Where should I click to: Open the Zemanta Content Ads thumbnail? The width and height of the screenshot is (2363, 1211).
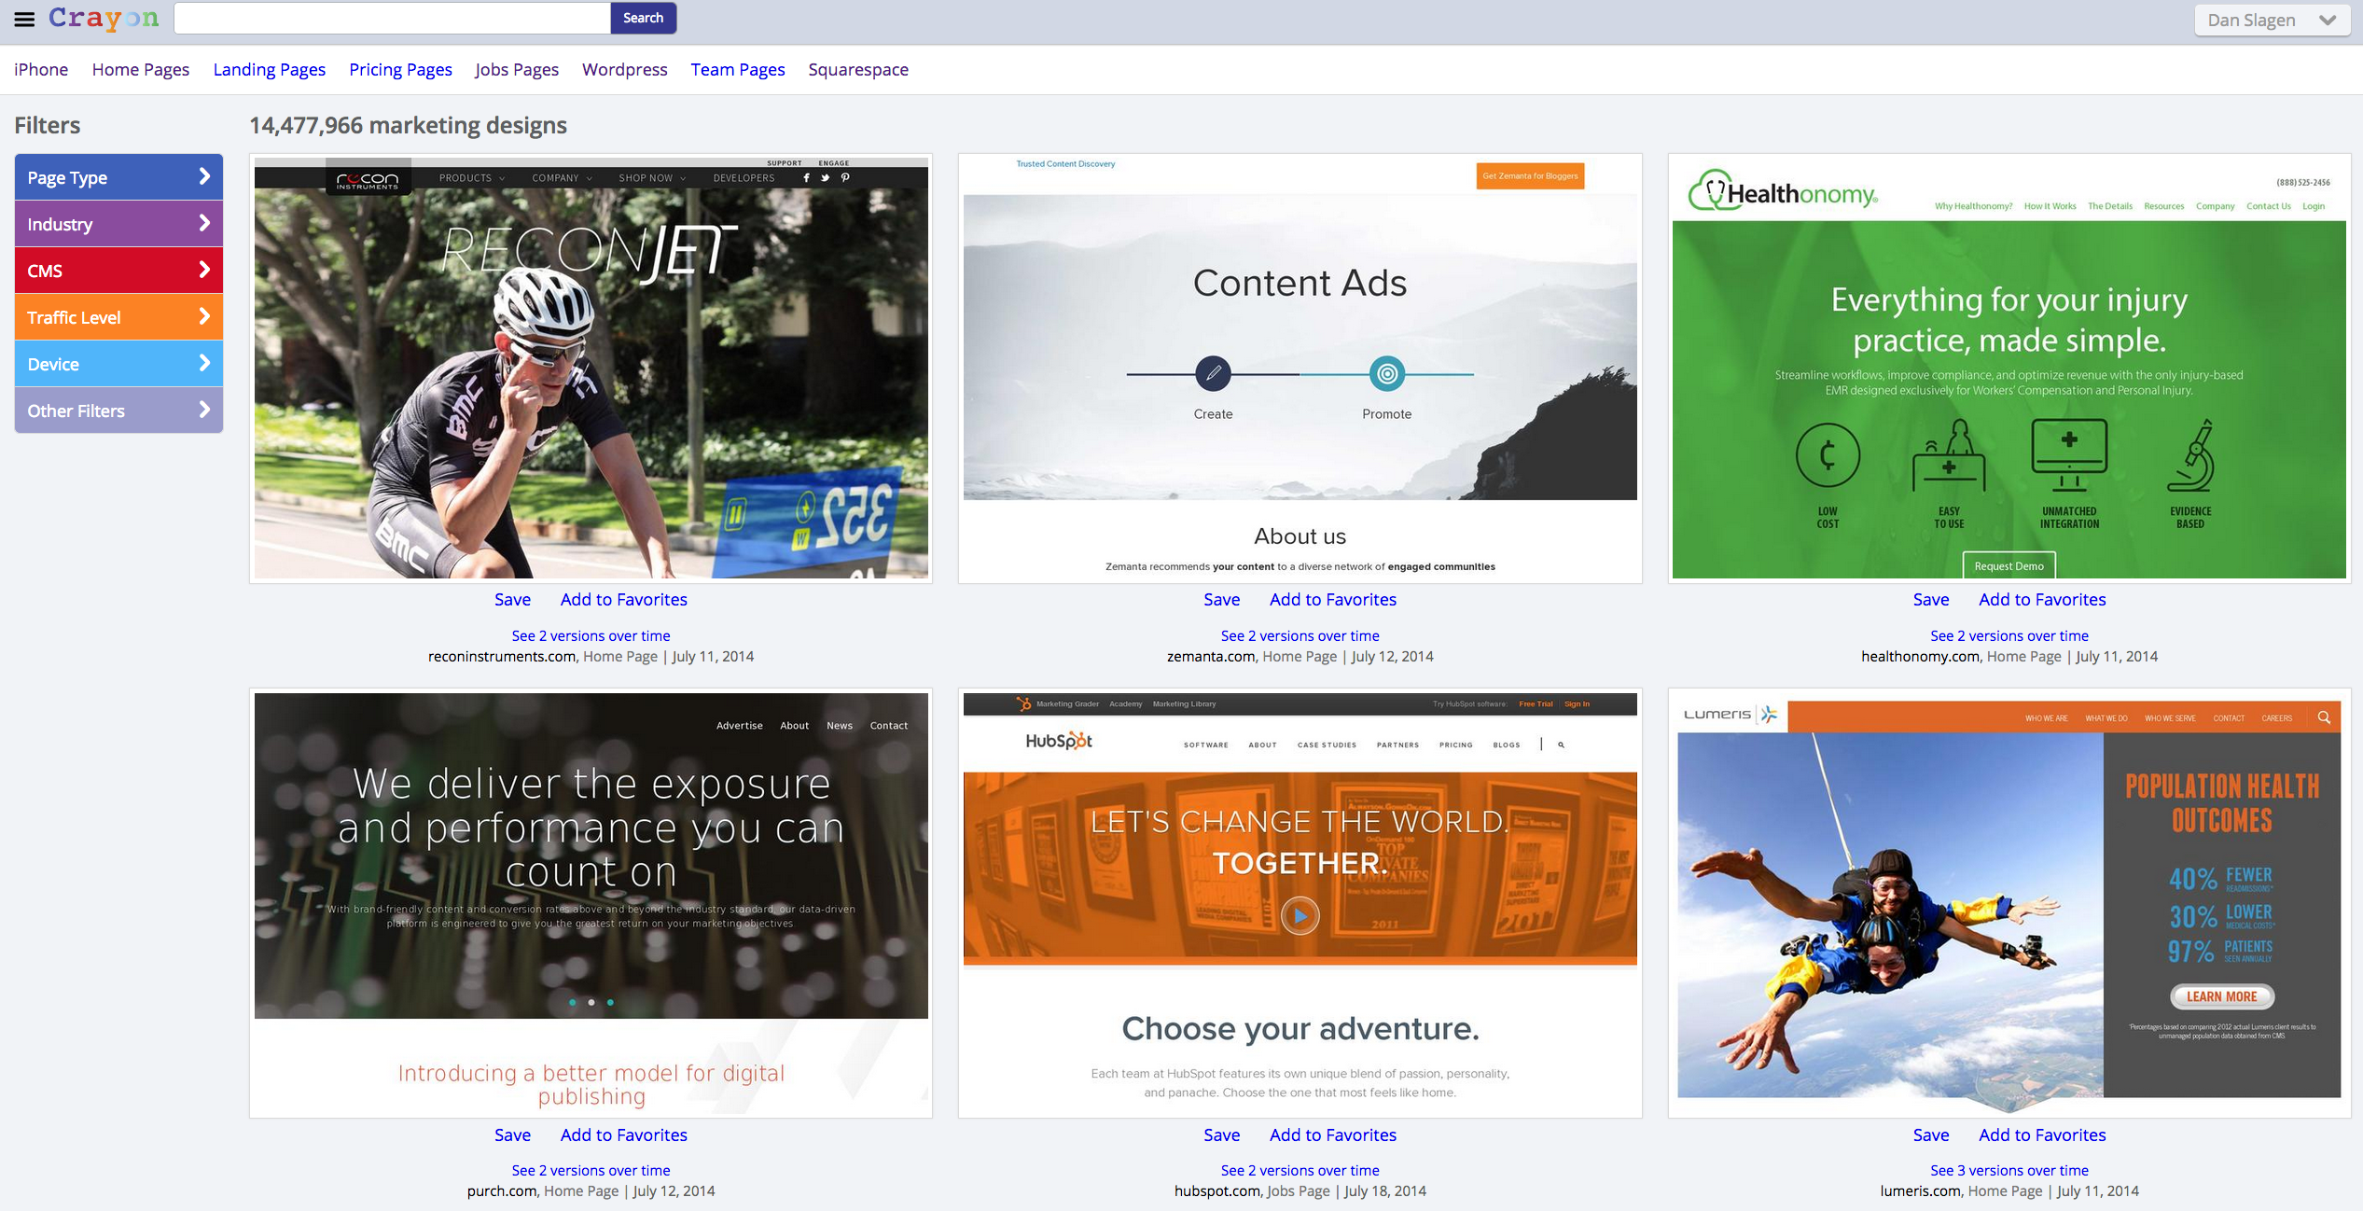click(x=1300, y=369)
